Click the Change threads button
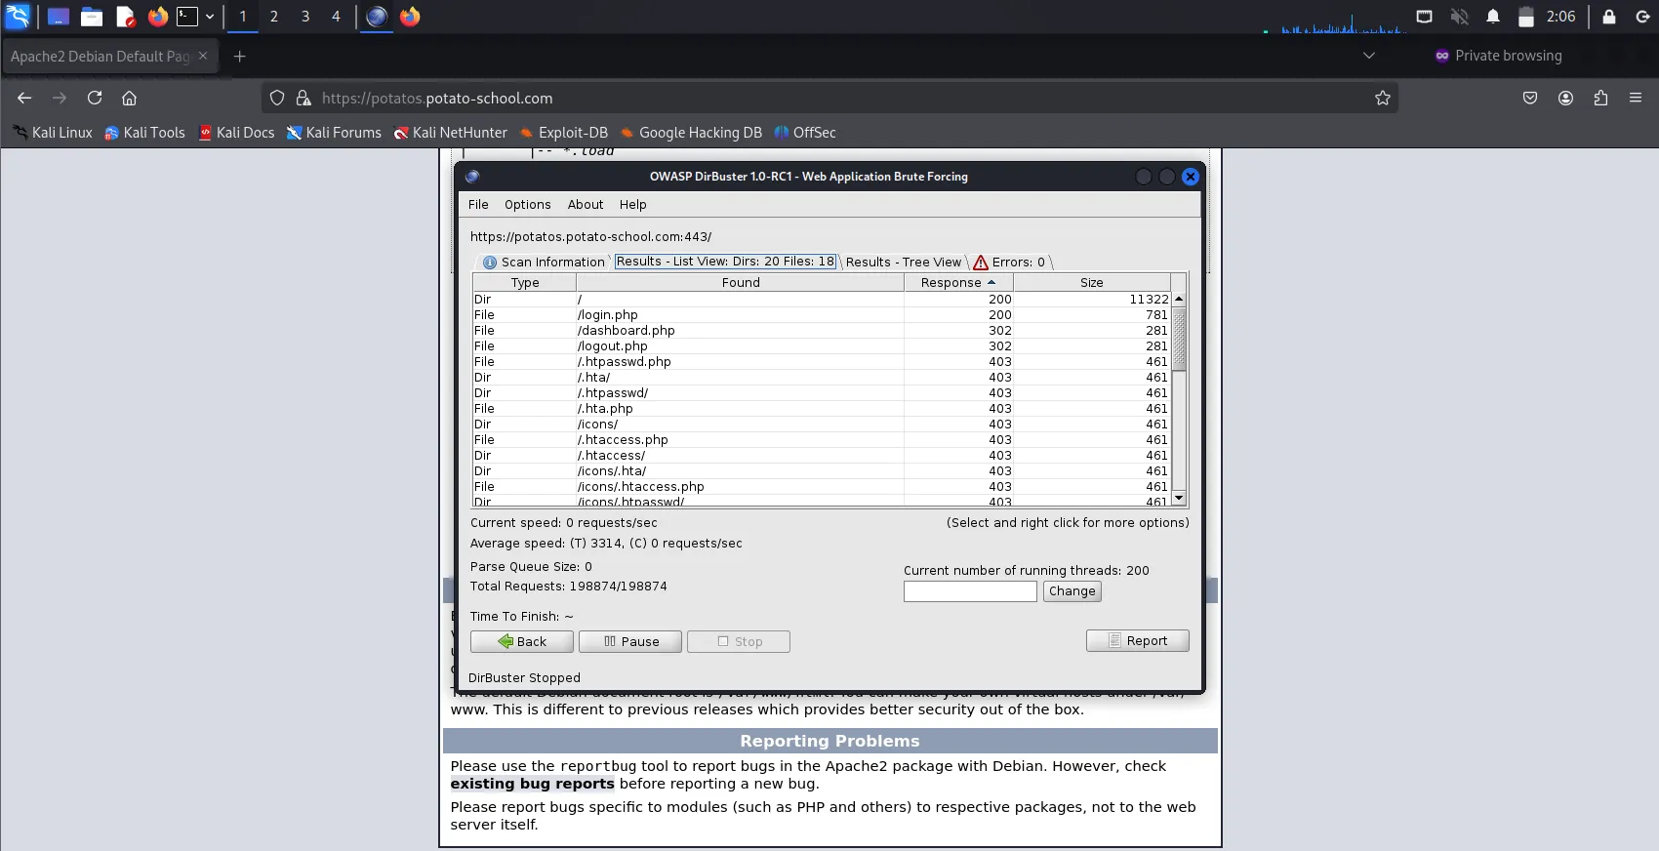Viewport: 1659px width, 851px height. pyautogui.click(x=1072, y=591)
